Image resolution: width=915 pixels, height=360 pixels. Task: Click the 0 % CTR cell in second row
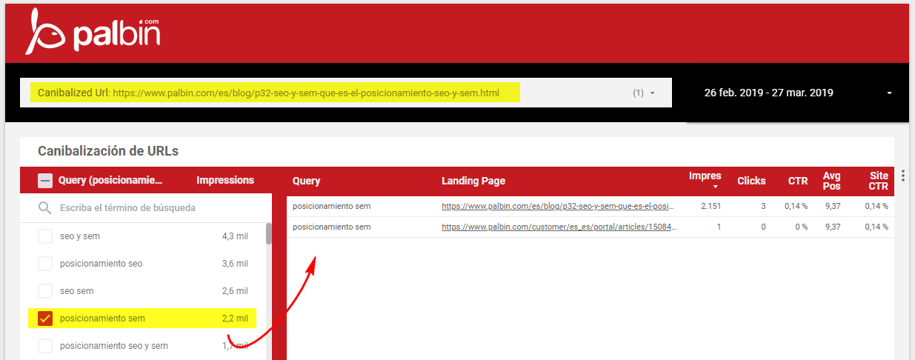pyautogui.click(x=801, y=227)
